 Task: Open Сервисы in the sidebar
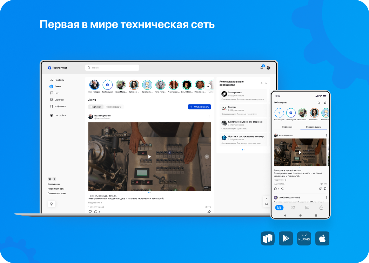pos(57,100)
